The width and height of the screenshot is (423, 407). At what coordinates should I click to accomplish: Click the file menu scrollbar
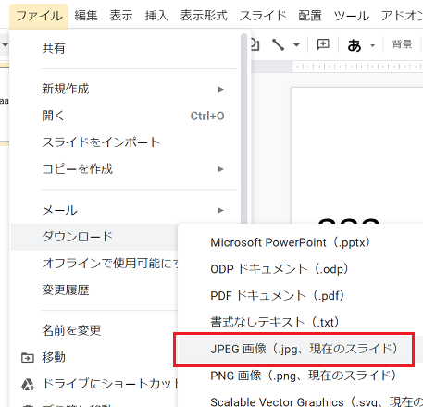point(243,129)
